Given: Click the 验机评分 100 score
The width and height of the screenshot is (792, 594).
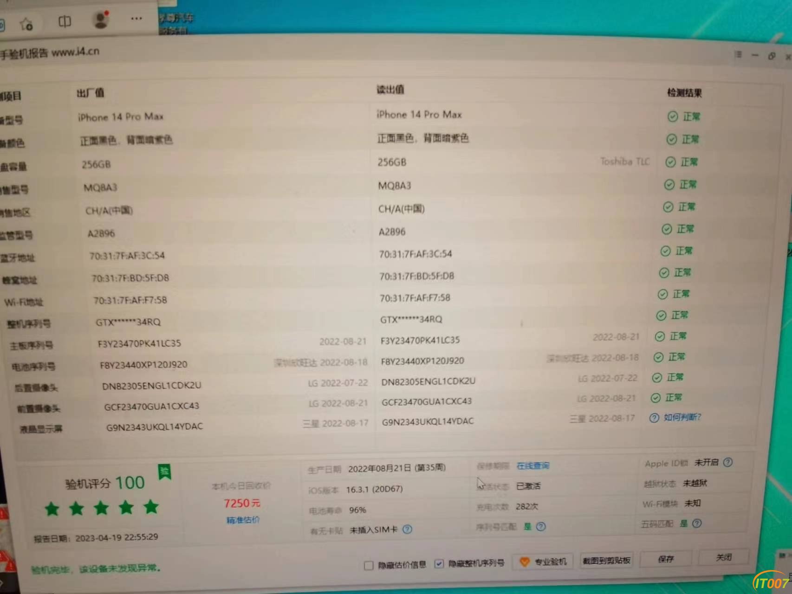Looking at the screenshot, I should 105,483.
